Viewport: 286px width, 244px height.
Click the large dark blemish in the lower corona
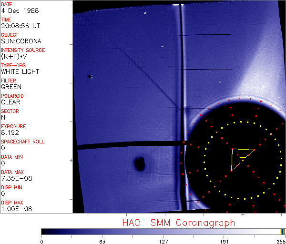click(x=140, y=163)
